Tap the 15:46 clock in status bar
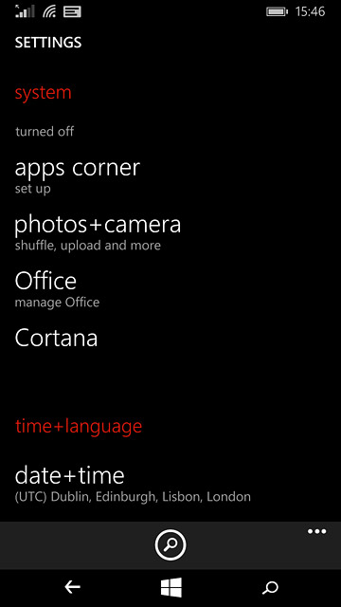The image size is (341, 607). [x=310, y=12]
